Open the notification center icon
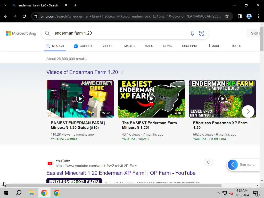Screen dimensions: 264x198 tap(256, 193)
